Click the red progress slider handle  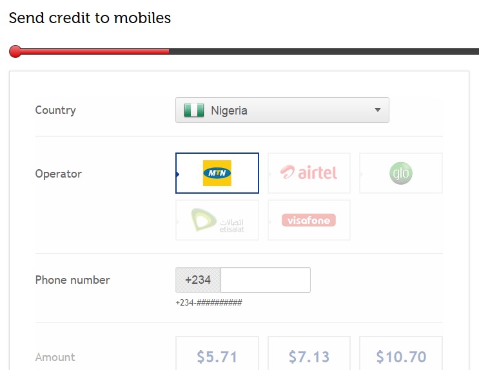(x=15, y=51)
